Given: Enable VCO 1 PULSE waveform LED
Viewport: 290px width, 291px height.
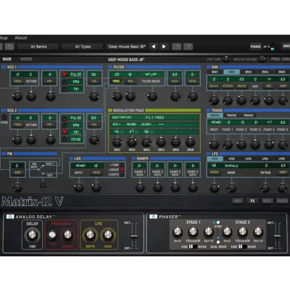Looking at the screenshot, I should 64,74.
